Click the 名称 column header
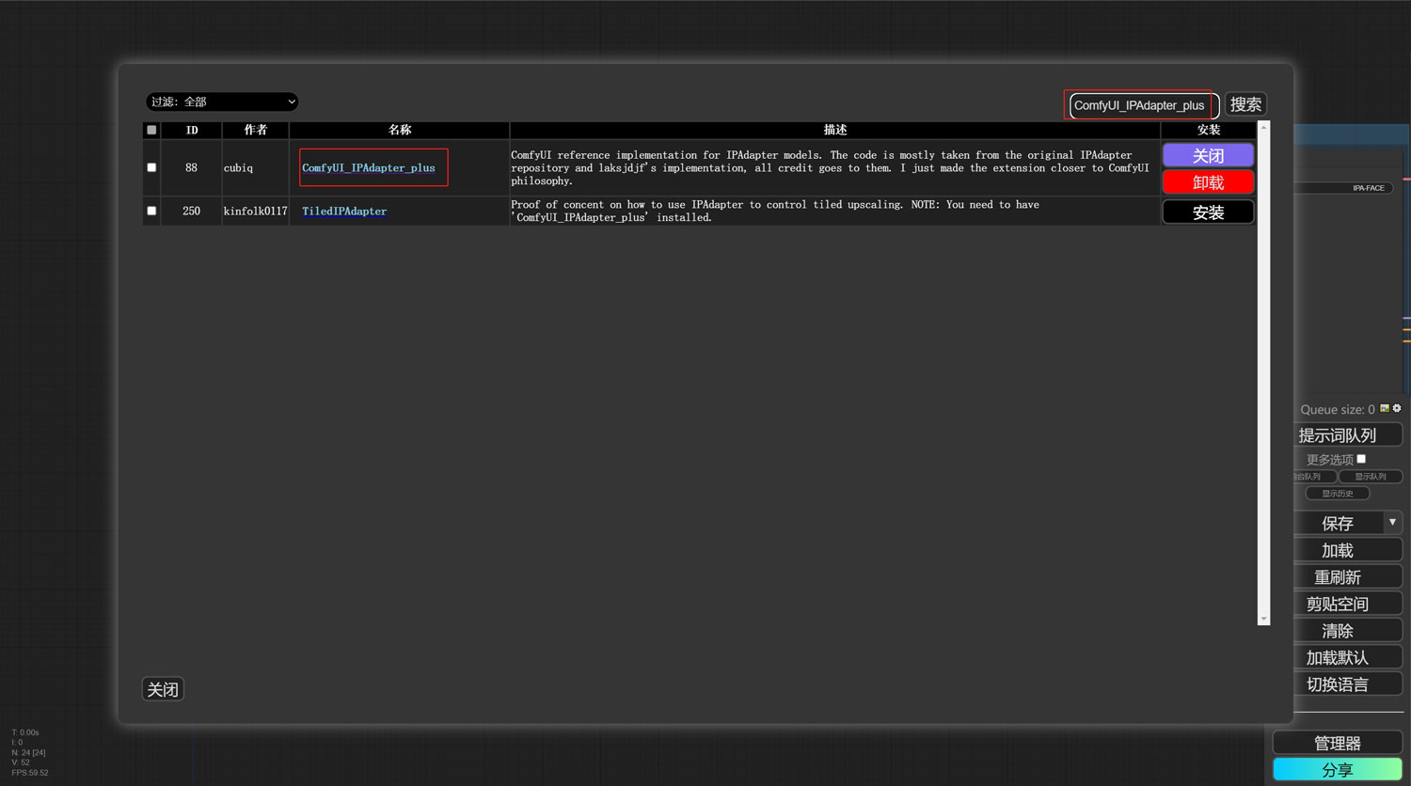1411x786 pixels. point(400,130)
